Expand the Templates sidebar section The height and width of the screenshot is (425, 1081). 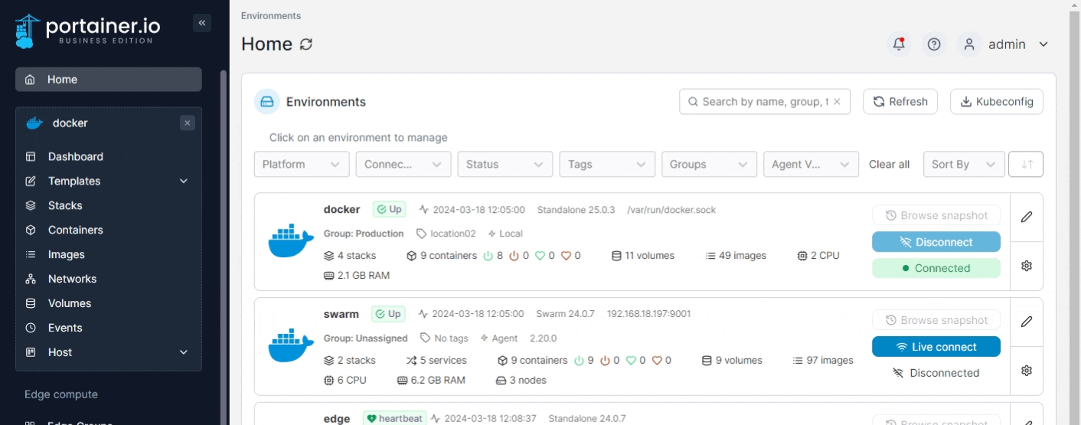(184, 181)
